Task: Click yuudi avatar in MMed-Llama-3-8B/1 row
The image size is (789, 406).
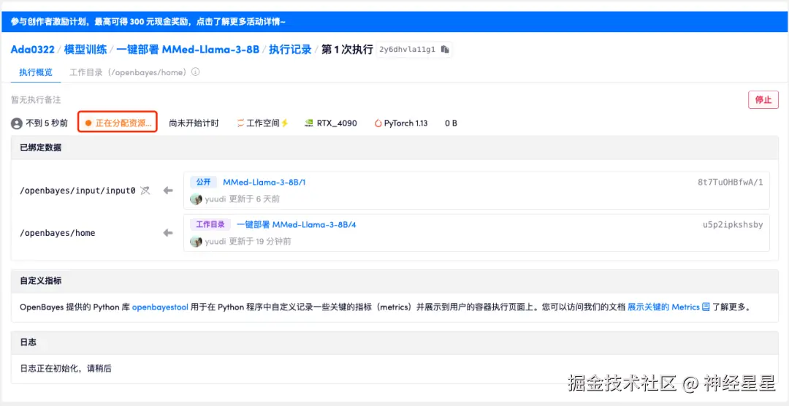Action: [196, 199]
